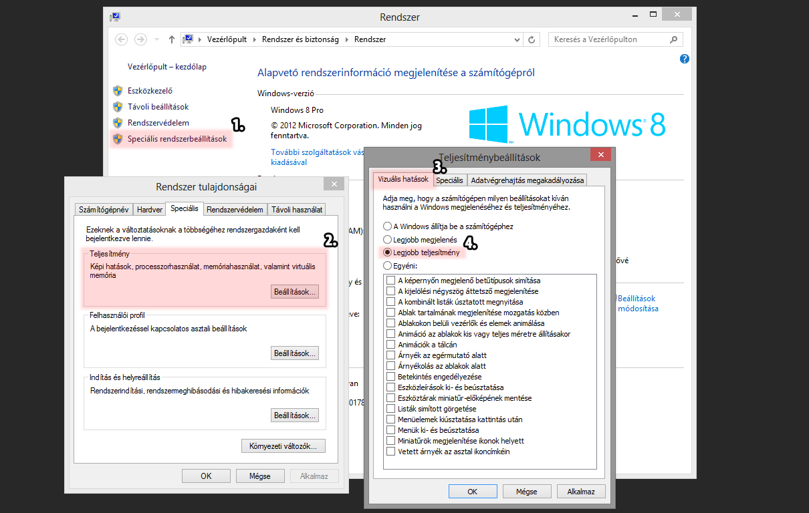Screen dimensions: 809x513
Task: Click the Rendszervédelem shield icon
Action: 118,123
